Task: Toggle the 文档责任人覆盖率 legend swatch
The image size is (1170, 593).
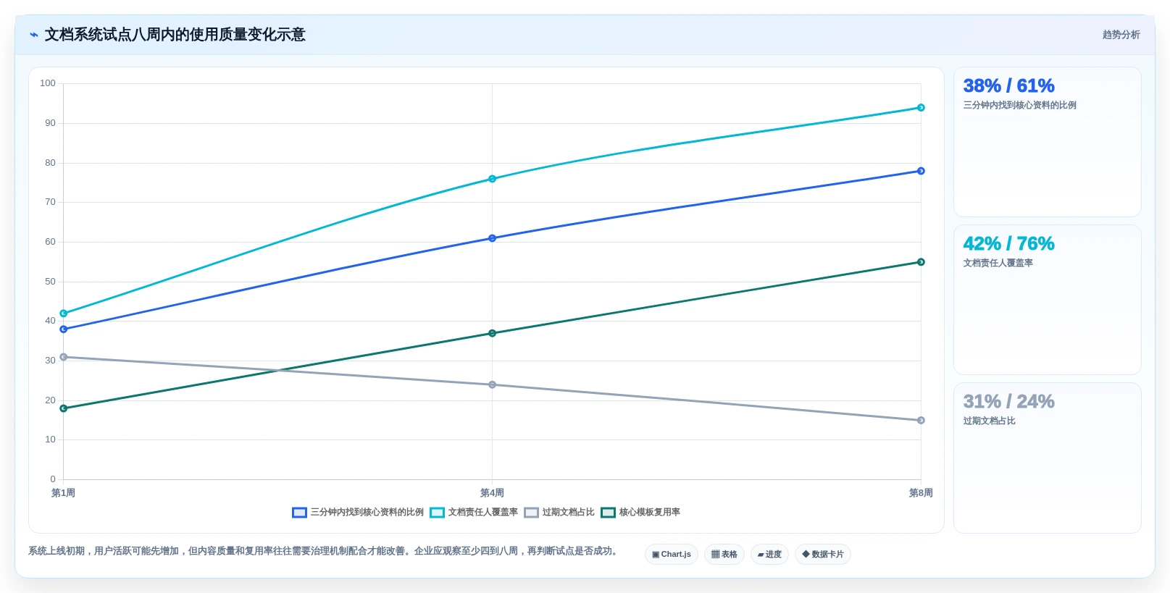Action: pos(437,513)
